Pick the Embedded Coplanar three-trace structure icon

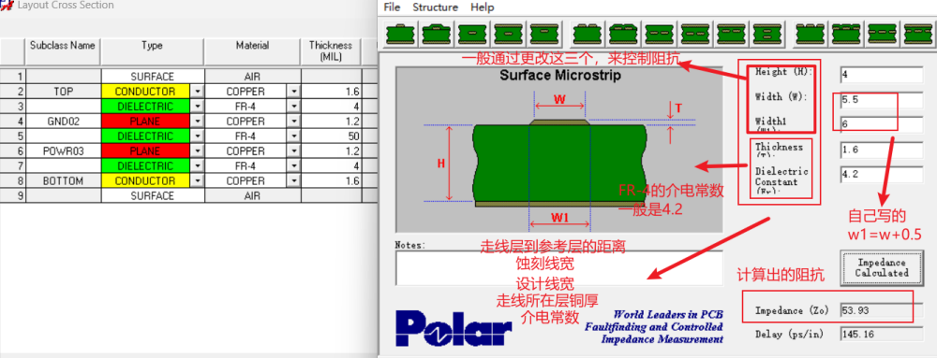pos(881,35)
